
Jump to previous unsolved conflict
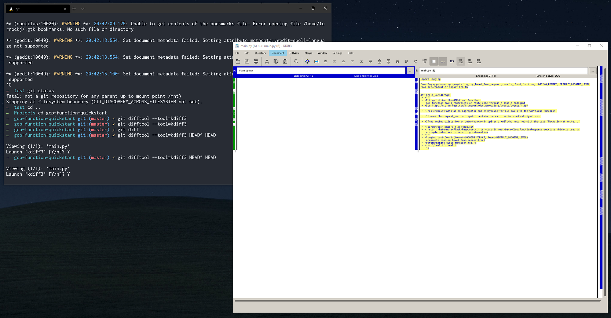[379, 61]
